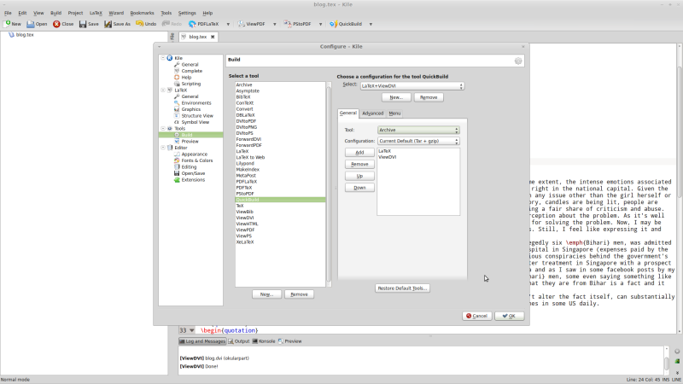
Task: Click New button under configuration select
Action: 396,97
